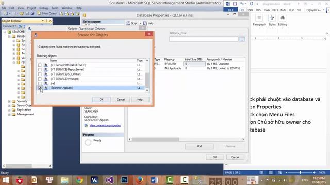Open the File menu in SSMS
330x185 pixels.
[4, 8]
